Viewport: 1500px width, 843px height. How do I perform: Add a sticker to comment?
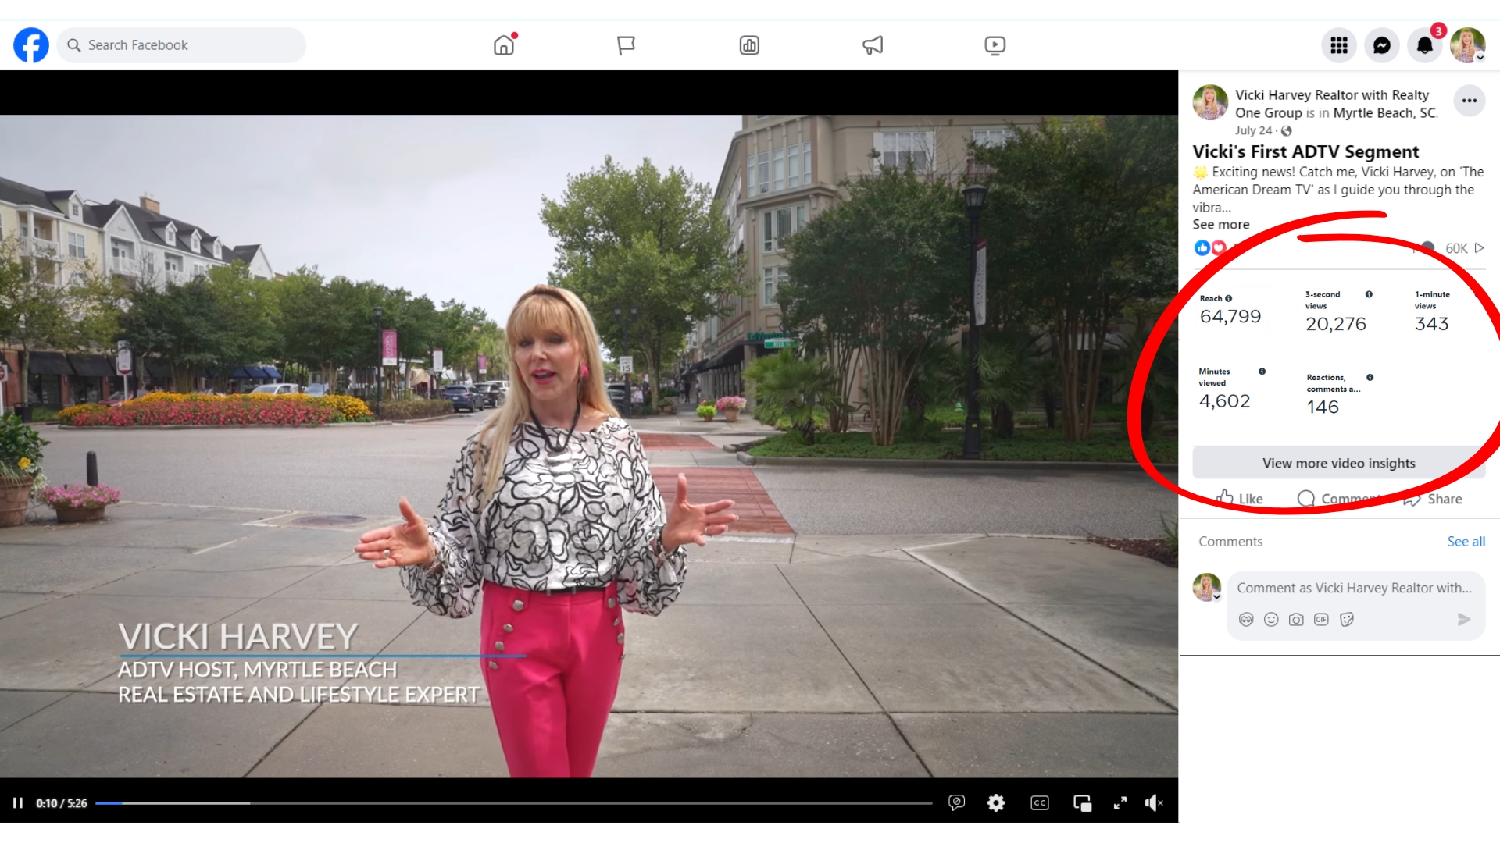coord(1347,620)
